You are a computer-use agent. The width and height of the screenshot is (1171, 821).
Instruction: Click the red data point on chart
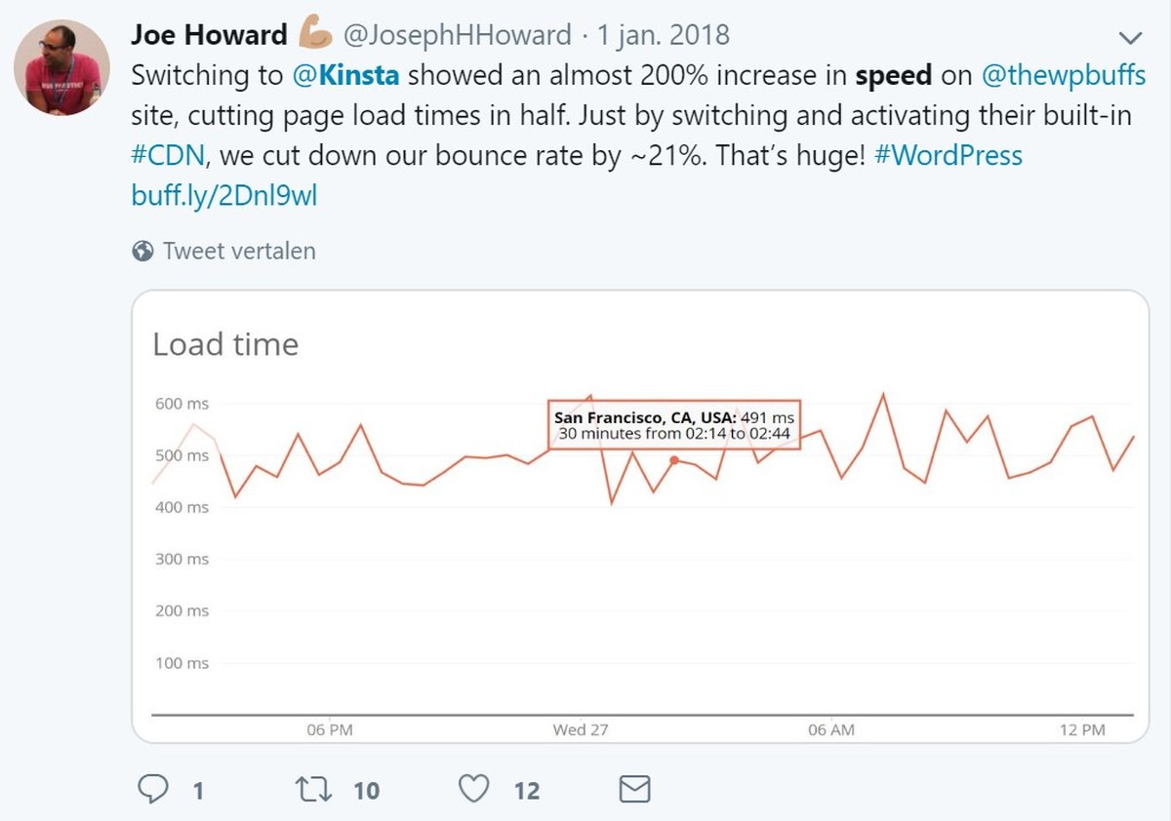pyautogui.click(x=673, y=459)
